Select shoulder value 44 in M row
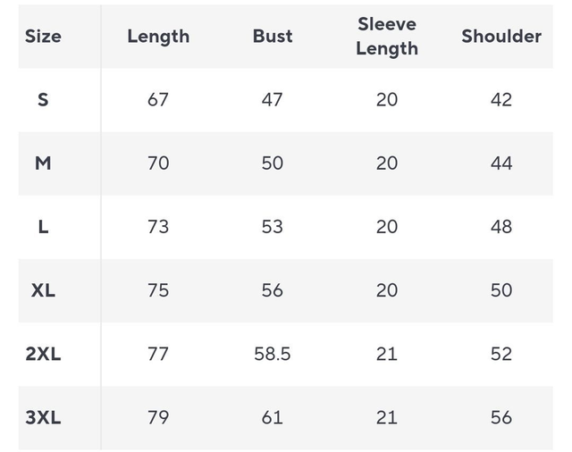This screenshot has width=572, height=452. click(501, 163)
